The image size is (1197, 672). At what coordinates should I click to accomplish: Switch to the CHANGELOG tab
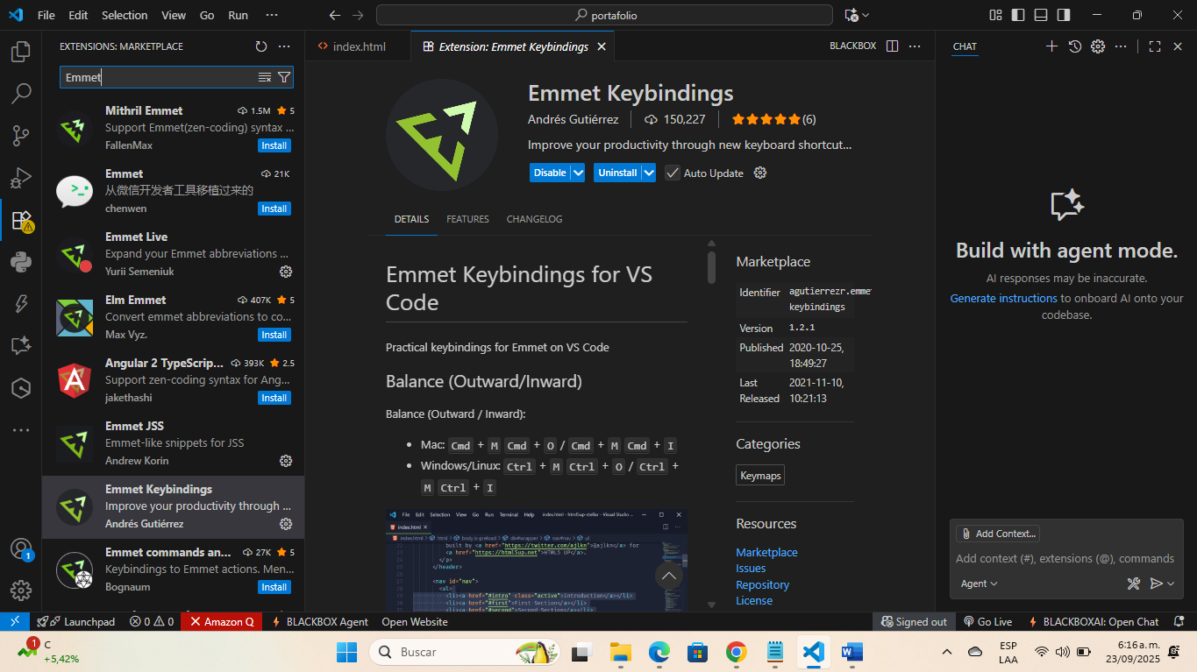(534, 219)
